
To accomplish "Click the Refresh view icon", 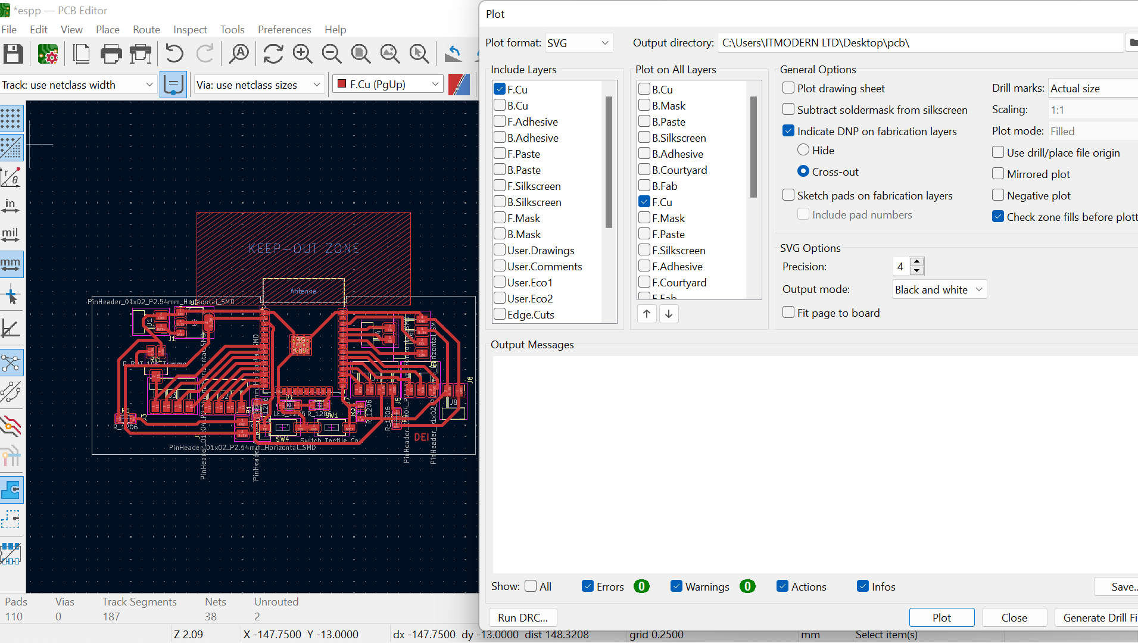I will [x=273, y=54].
